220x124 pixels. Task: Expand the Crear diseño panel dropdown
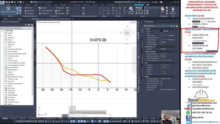pyautogui.click(x=54, y=16)
